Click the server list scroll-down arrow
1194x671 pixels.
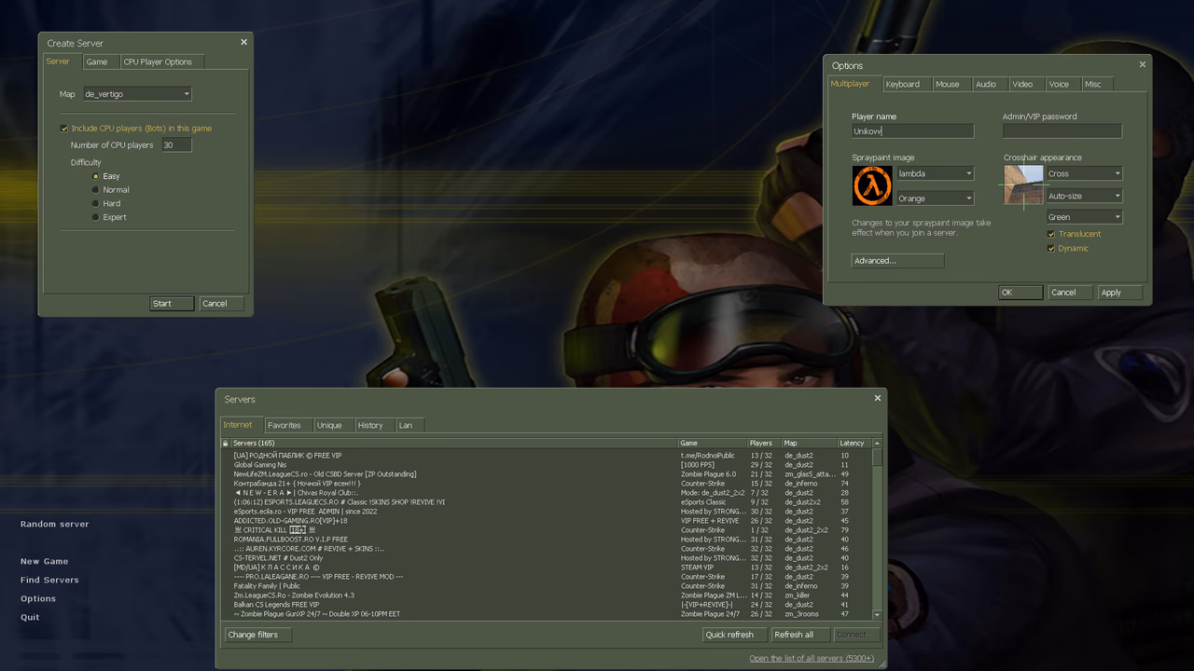[877, 615]
